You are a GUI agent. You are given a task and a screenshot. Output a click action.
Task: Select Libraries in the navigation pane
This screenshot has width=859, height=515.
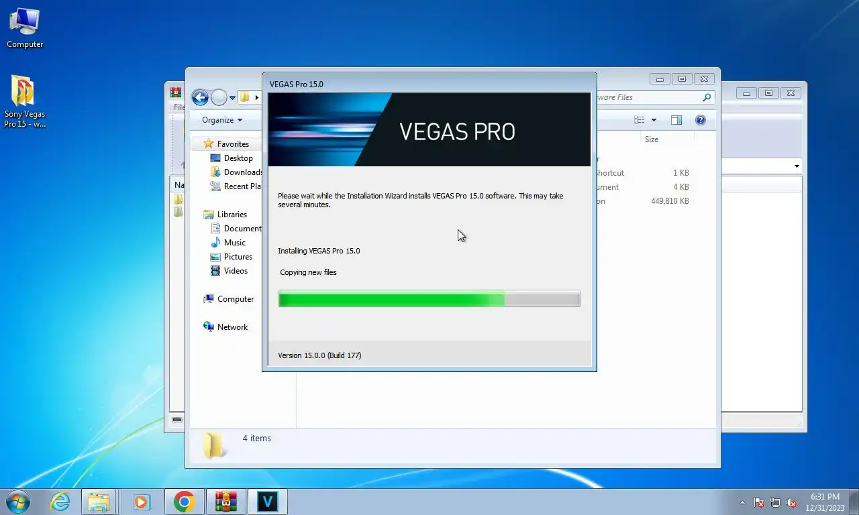pyautogui.click(x=232, y=215)
